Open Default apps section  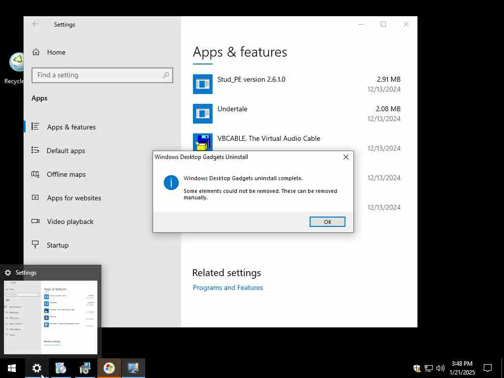click(x=65, y=151)
